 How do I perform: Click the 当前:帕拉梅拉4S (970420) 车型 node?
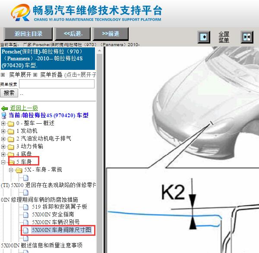(x=48, y=115)
